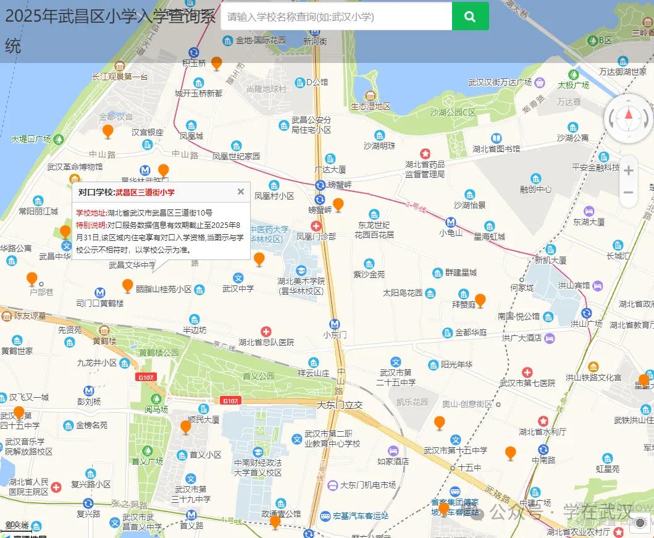The width and height of the screenshot is (654, 538).
Task: Click the red compass north arrow
Action: [629, 116]
